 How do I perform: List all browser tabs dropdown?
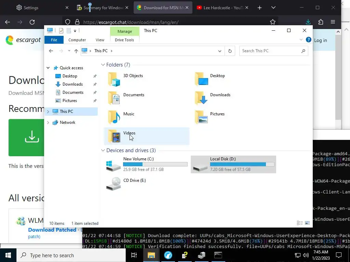(x=273, y=8)
